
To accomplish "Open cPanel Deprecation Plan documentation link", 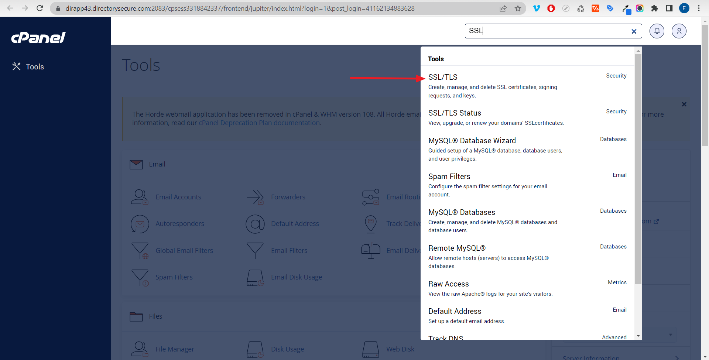I will [x=259, y=123].
